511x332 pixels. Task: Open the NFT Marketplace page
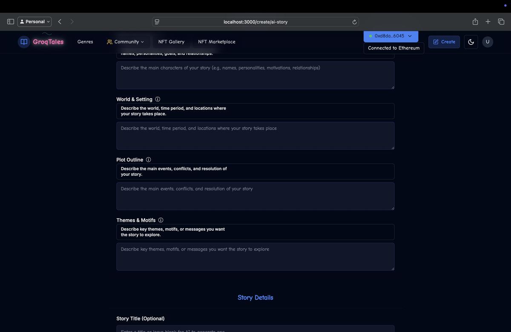click(217, 41)
